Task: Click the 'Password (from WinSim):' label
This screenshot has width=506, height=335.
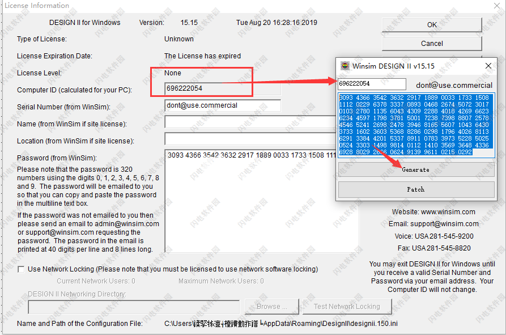Action: pyautogui.click(x=57, y=158)
